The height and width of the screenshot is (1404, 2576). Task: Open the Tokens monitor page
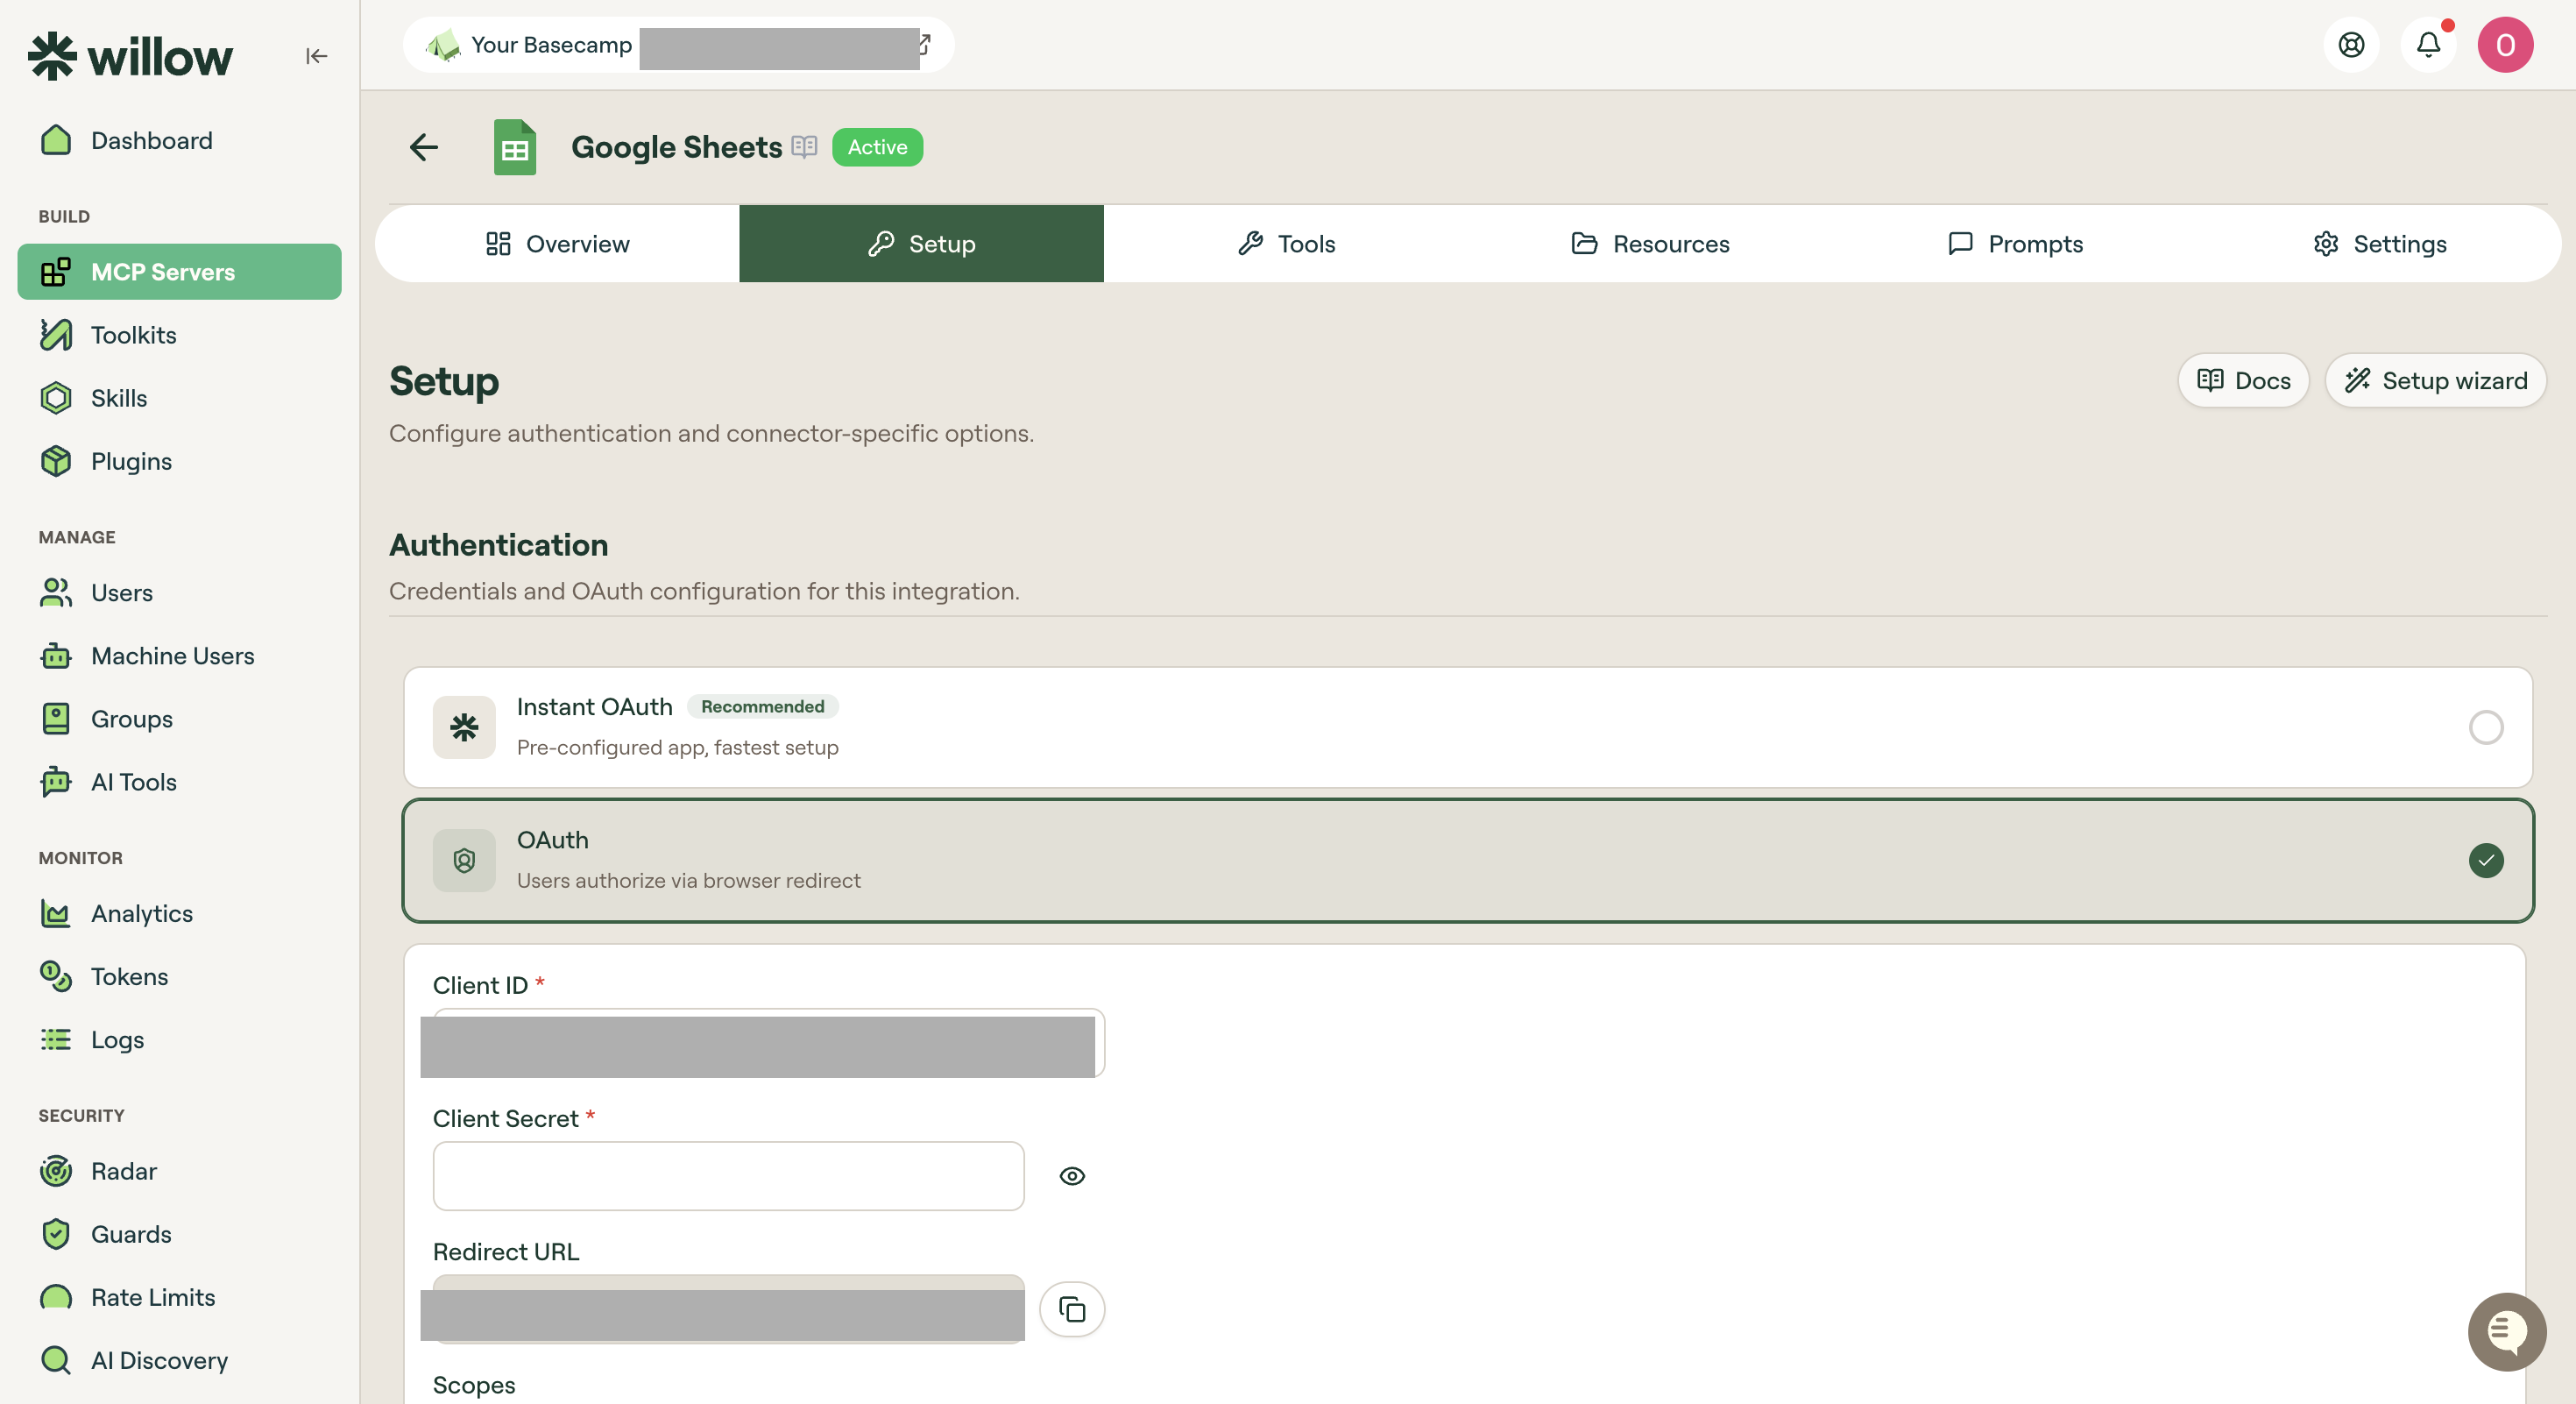[x=180, y=976]
